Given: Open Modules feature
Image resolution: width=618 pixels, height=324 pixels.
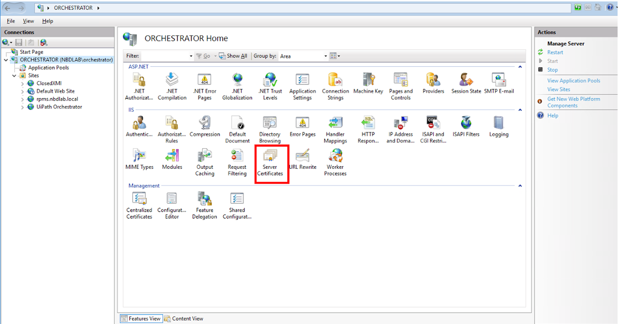Looking at the screenshot, I should [172, 159].
